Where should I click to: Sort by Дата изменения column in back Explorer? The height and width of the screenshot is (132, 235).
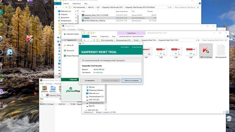click(x=122, y=11)
